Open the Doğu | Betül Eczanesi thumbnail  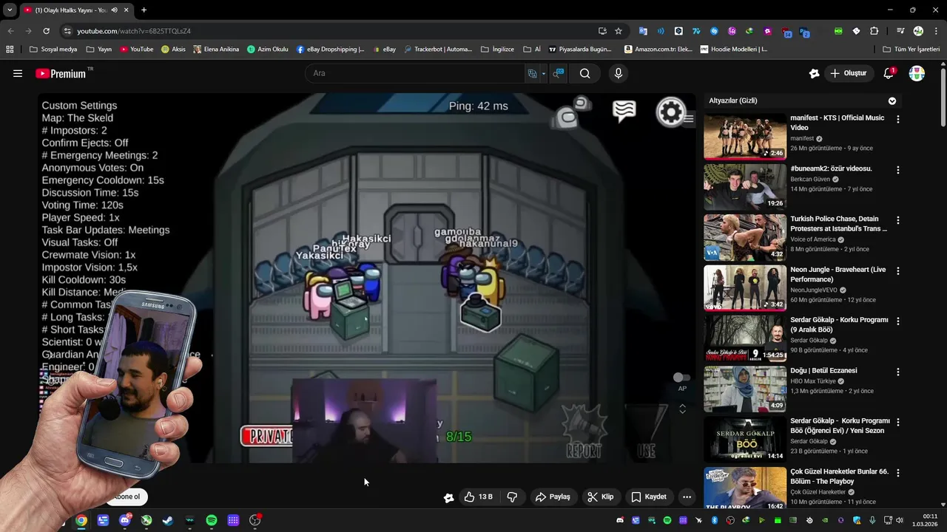[x=745, y=389]
